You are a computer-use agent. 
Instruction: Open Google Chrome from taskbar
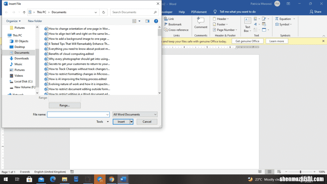coord(111,179)
